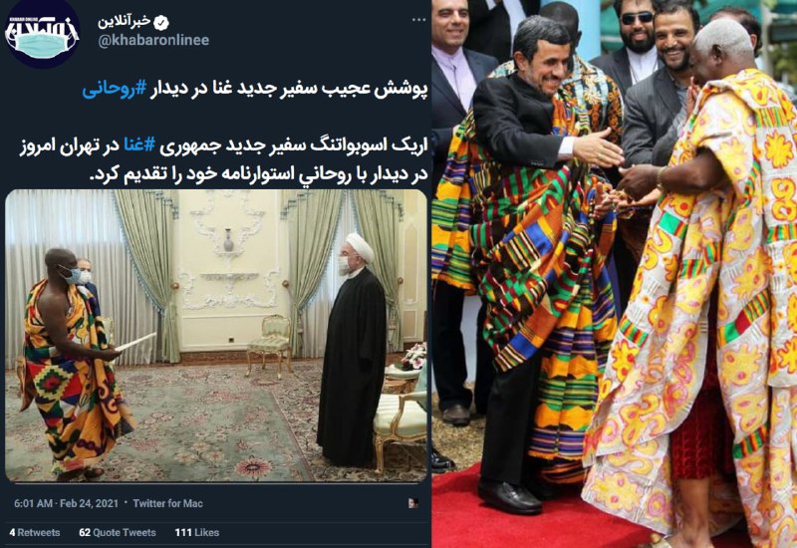Open the large kente cloth photo on right
This screenshot has width=797, height=548.
click(614, 274)
